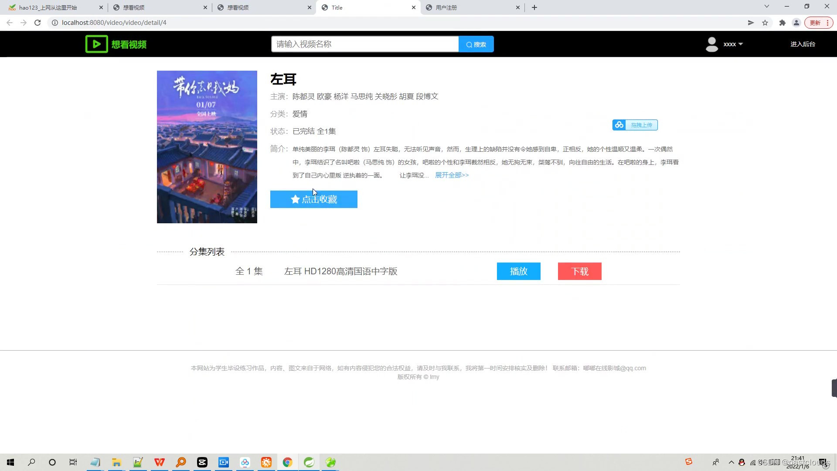Click the site information icon in address bar
Viewport: 837px width, 471px height.
(55, 23)
